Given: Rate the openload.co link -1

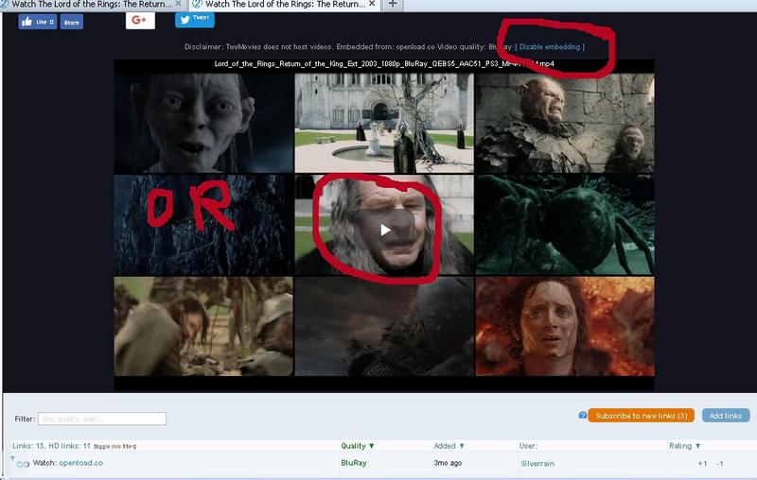Looking at the screenshot, I should [719, 464].
